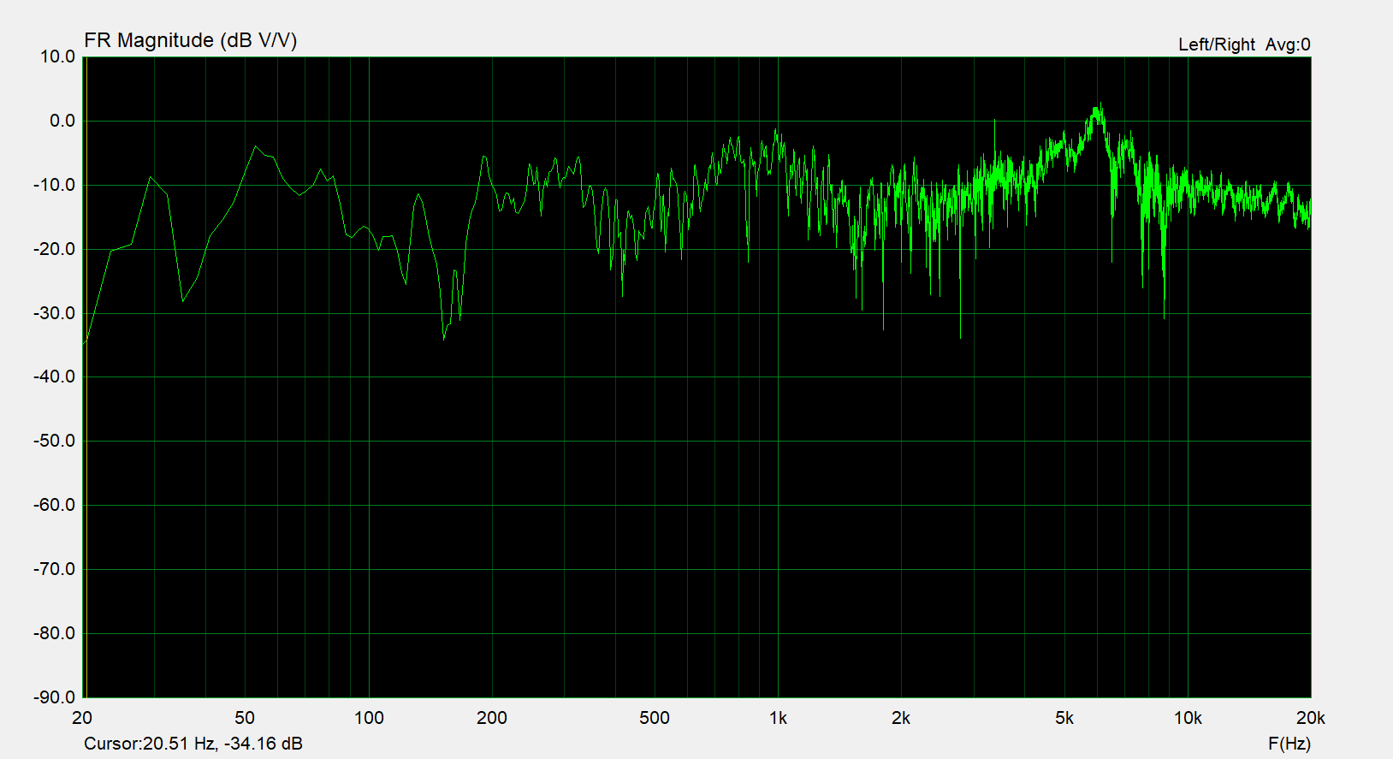Click the 20k frequency axis label
1393x759 pixels.
coord(1311,718)
